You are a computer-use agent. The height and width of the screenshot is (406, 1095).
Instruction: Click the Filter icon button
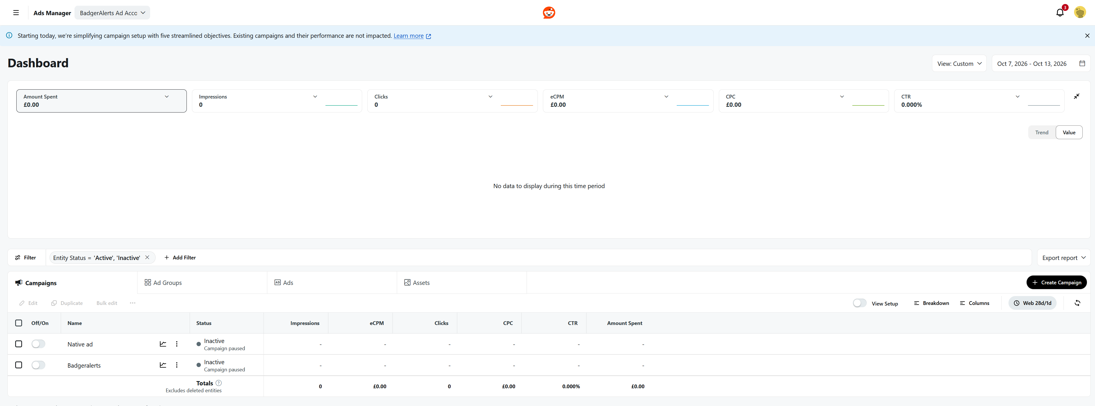(26, 257)
